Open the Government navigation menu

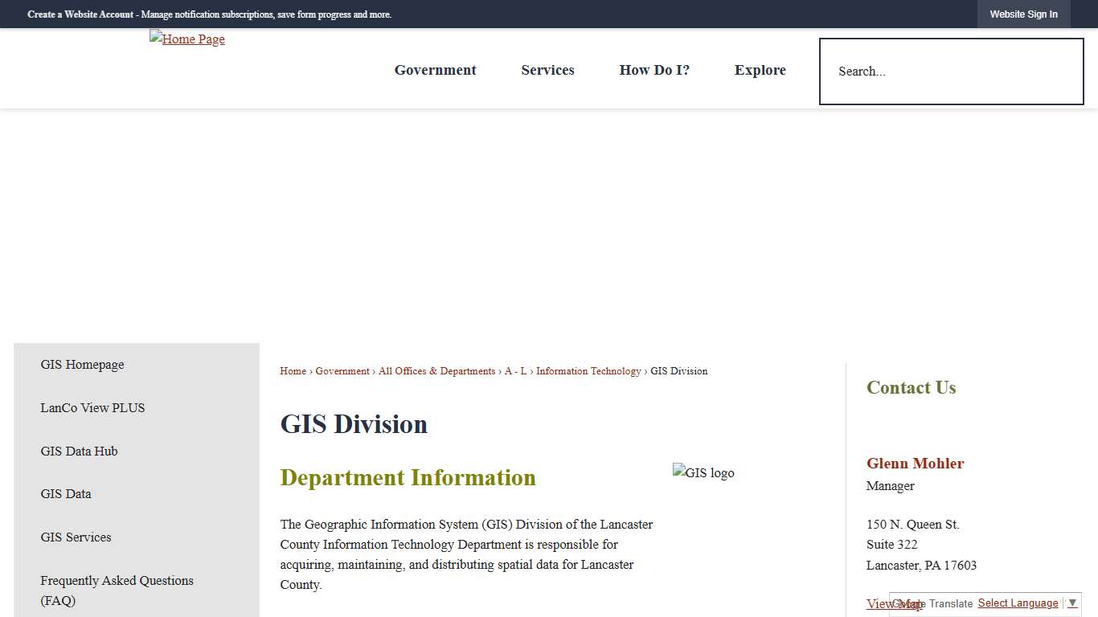coord(435,70)
